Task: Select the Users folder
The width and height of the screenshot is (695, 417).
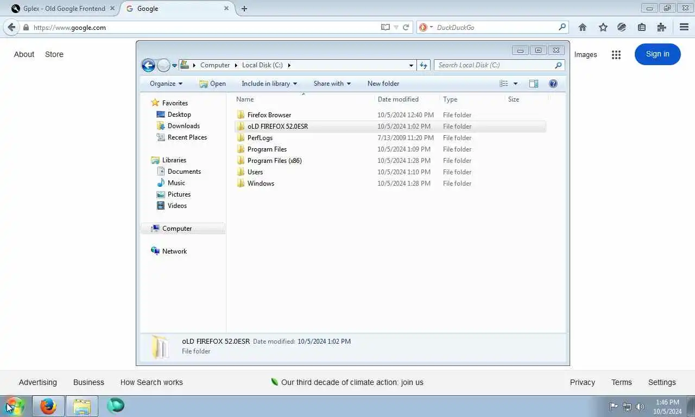Action: coord(255,172)
